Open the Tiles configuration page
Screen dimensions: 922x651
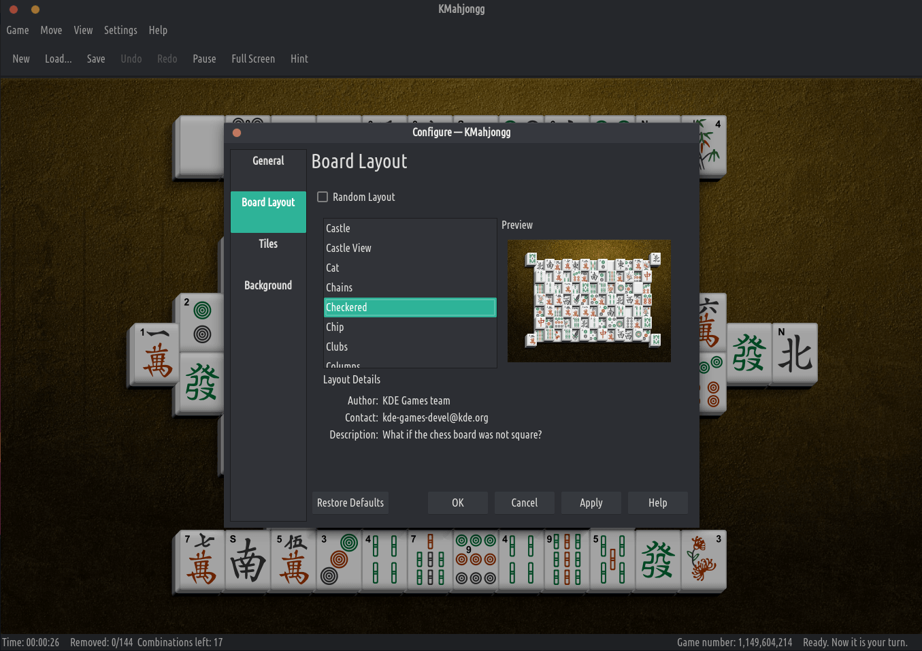[x=268, y=244]
